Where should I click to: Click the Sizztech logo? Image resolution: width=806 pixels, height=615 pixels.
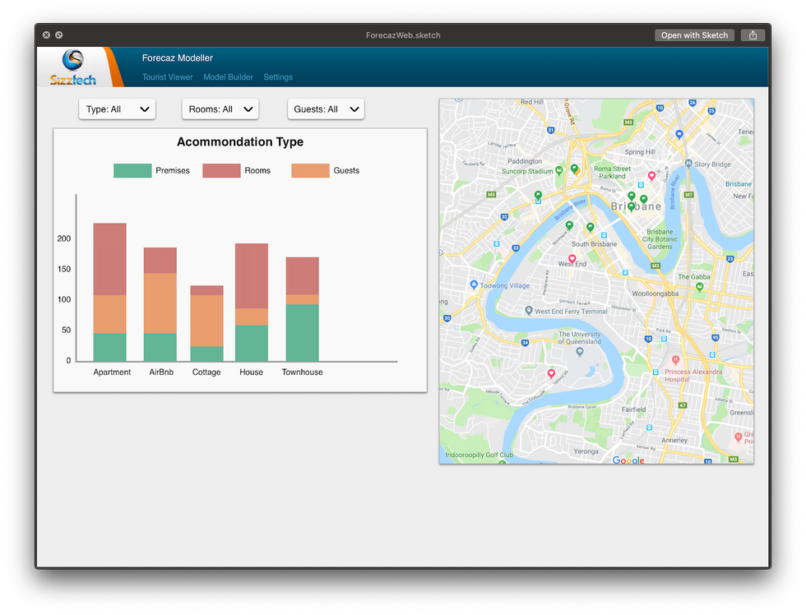(73, 67)
